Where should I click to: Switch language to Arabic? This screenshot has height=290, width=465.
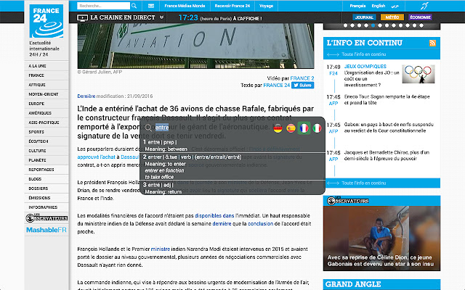click(x=395, y=6)
